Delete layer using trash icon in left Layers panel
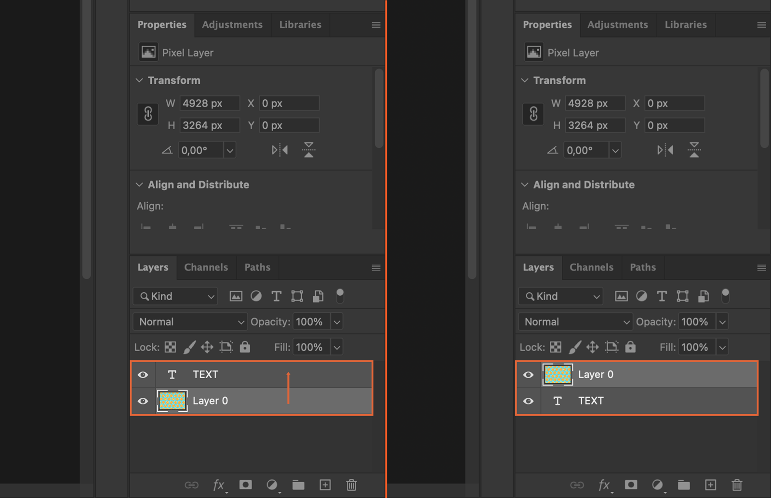 (351, 485)
